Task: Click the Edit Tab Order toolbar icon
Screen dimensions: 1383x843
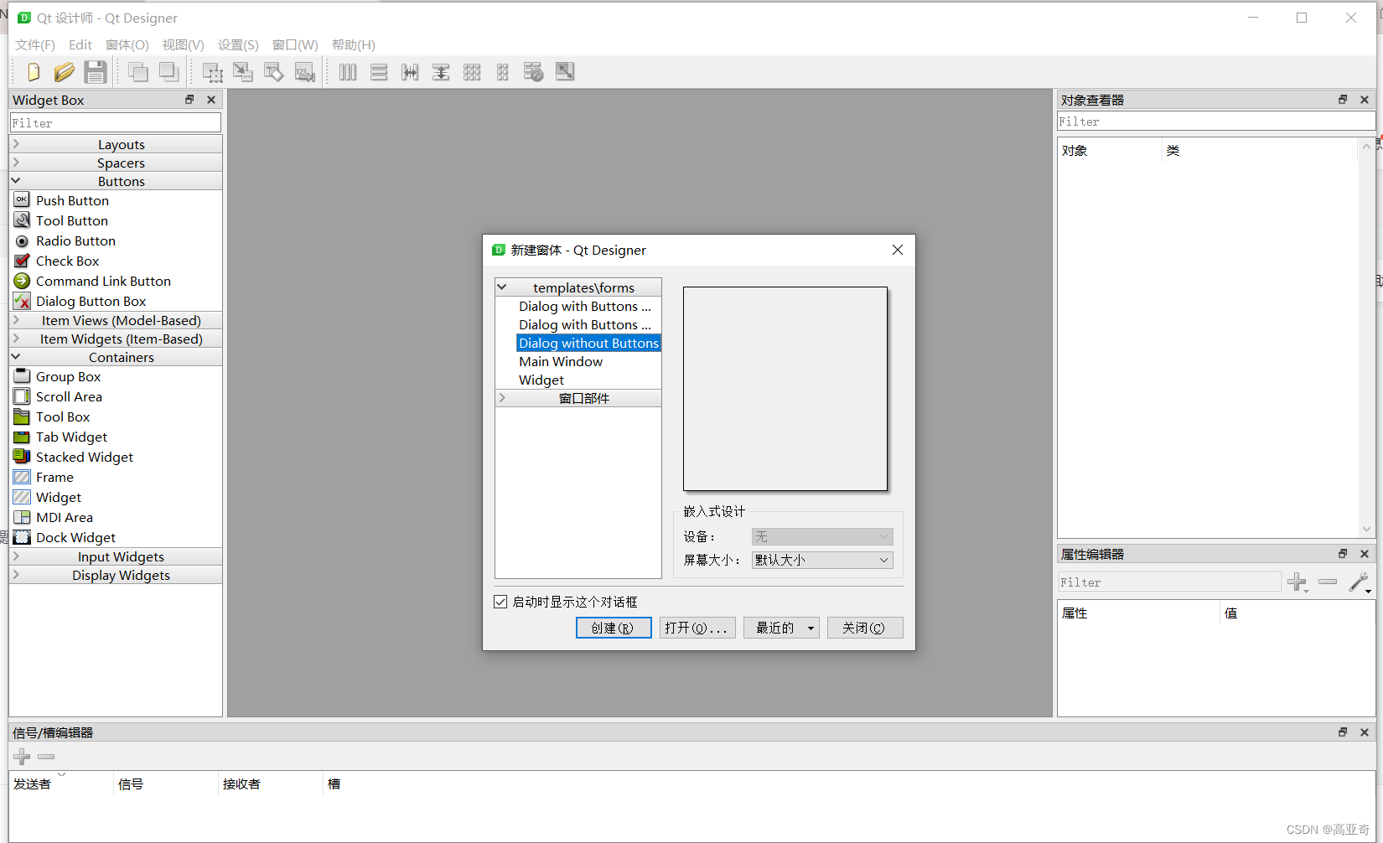Action: click(304, 72)
